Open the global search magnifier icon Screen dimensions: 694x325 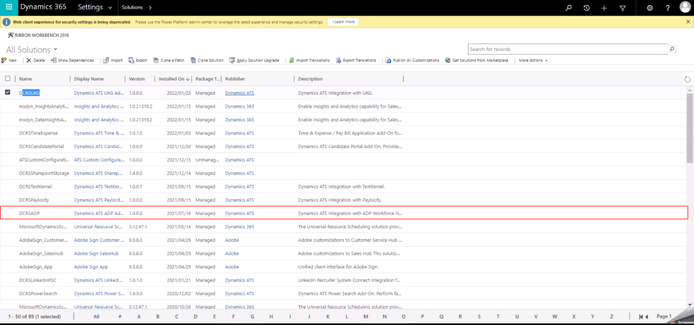pos(569,8)
